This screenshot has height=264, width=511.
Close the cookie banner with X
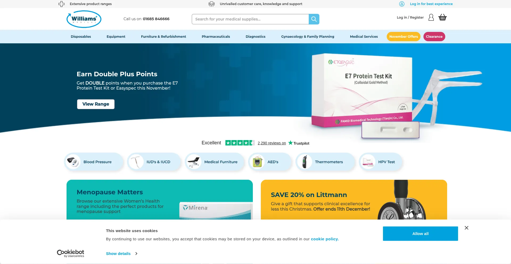pyautogui.click(x=467, y=228)
